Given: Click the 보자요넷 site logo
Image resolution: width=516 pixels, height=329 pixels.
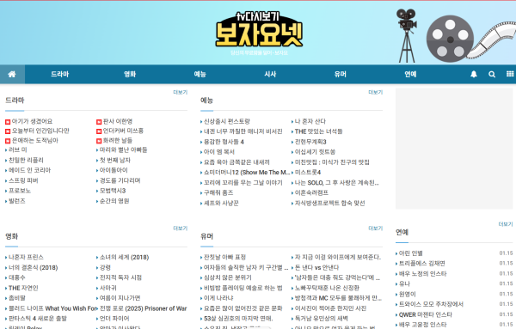Looking at the screenshot, I should pyautogui.click(x=259, y=33).
